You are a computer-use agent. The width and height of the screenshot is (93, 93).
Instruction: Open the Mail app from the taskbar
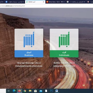[41, 91]
